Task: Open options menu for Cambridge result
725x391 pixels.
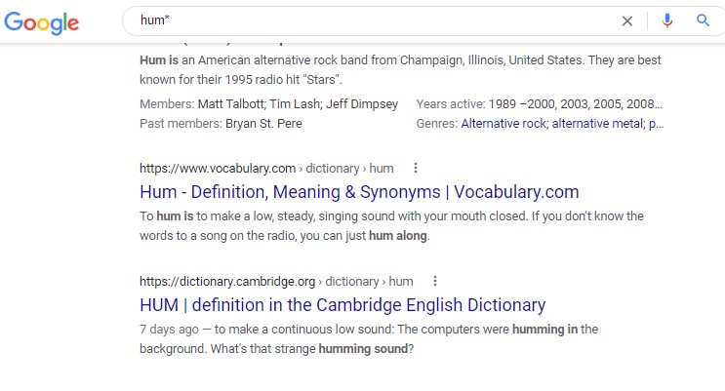Action: (435, 281)
